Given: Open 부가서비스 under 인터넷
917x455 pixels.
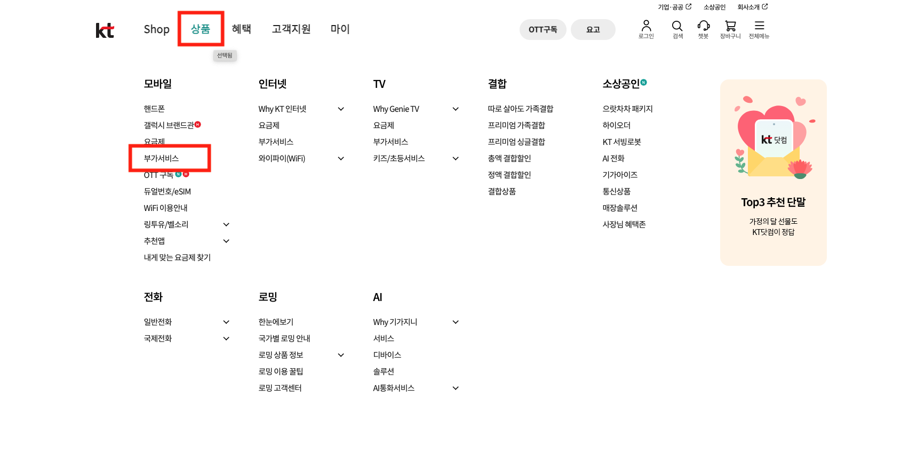Looking at the screenshot, I should [276, 142].
